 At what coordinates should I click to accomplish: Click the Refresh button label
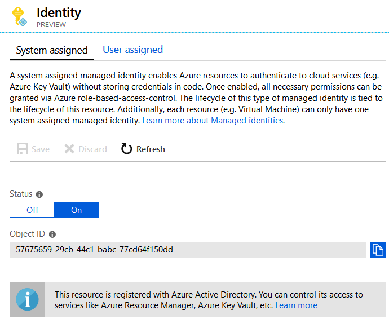pos(151,149)
